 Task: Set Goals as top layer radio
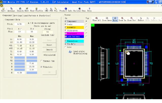(x=86, y=24)
